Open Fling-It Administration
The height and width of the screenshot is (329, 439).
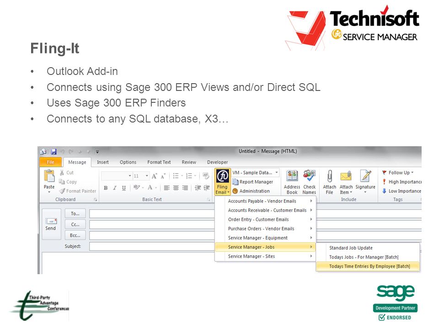[251, 191]
